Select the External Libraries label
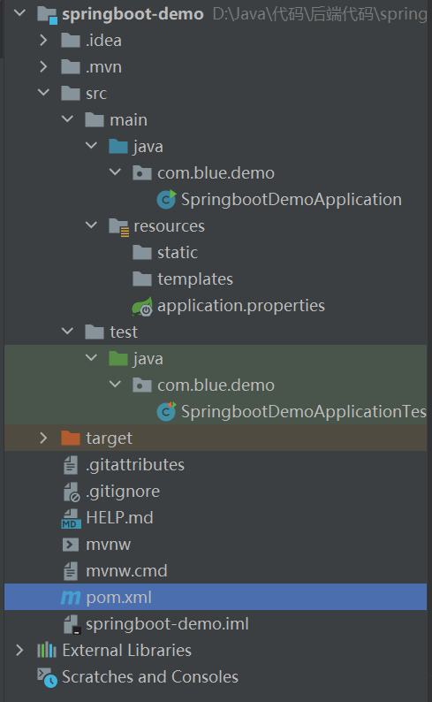 [127, 651]
